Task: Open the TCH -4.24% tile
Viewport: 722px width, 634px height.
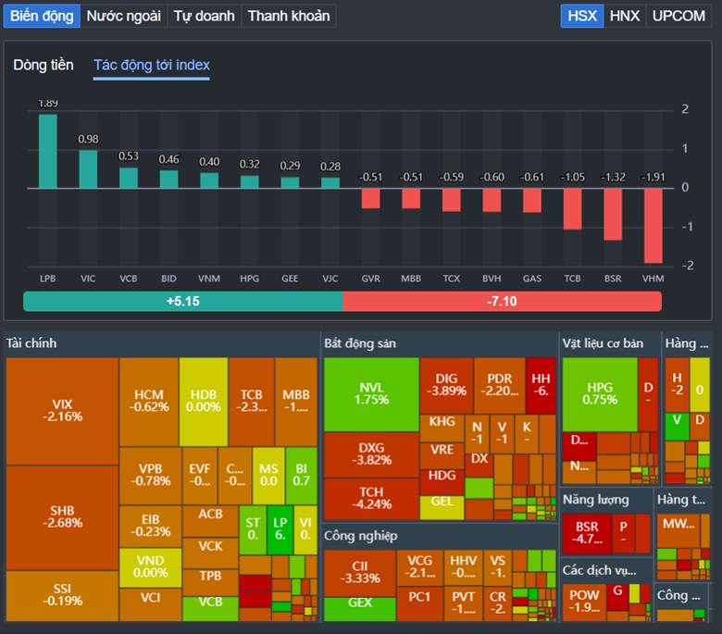Action: click(371, 499)
